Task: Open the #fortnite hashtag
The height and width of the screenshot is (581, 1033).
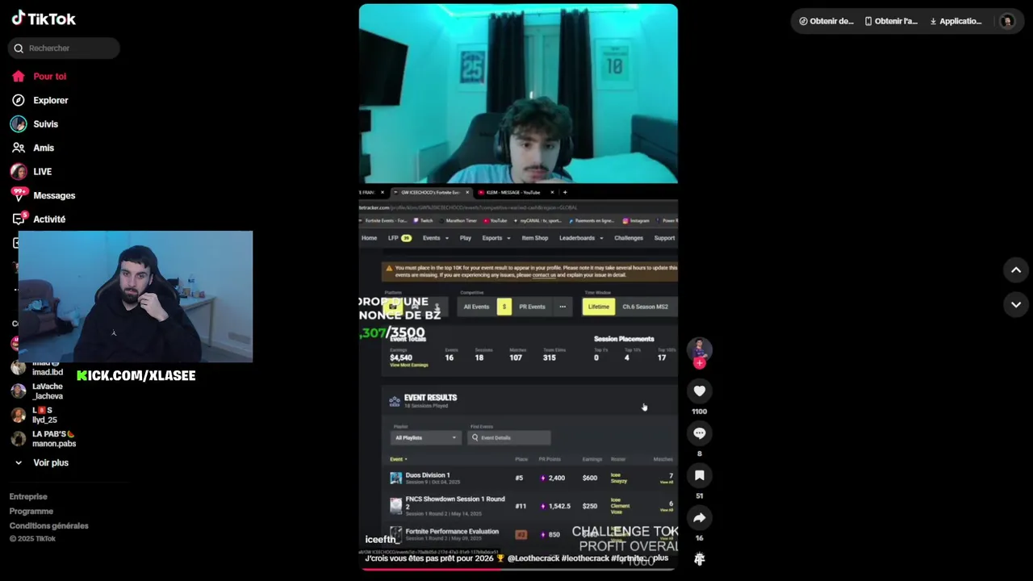Action: coord(628,558)
